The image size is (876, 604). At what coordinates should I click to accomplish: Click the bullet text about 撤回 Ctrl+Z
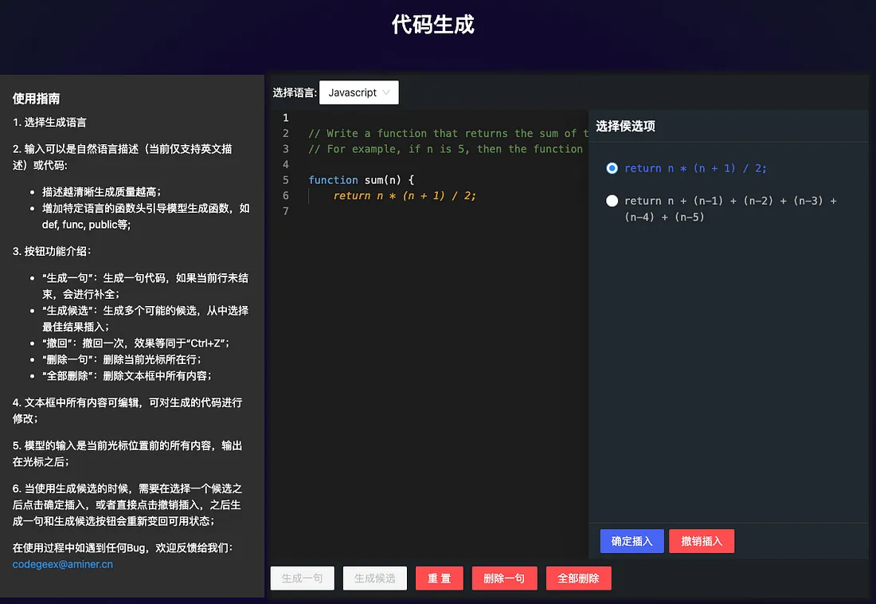tap(135, 343)
